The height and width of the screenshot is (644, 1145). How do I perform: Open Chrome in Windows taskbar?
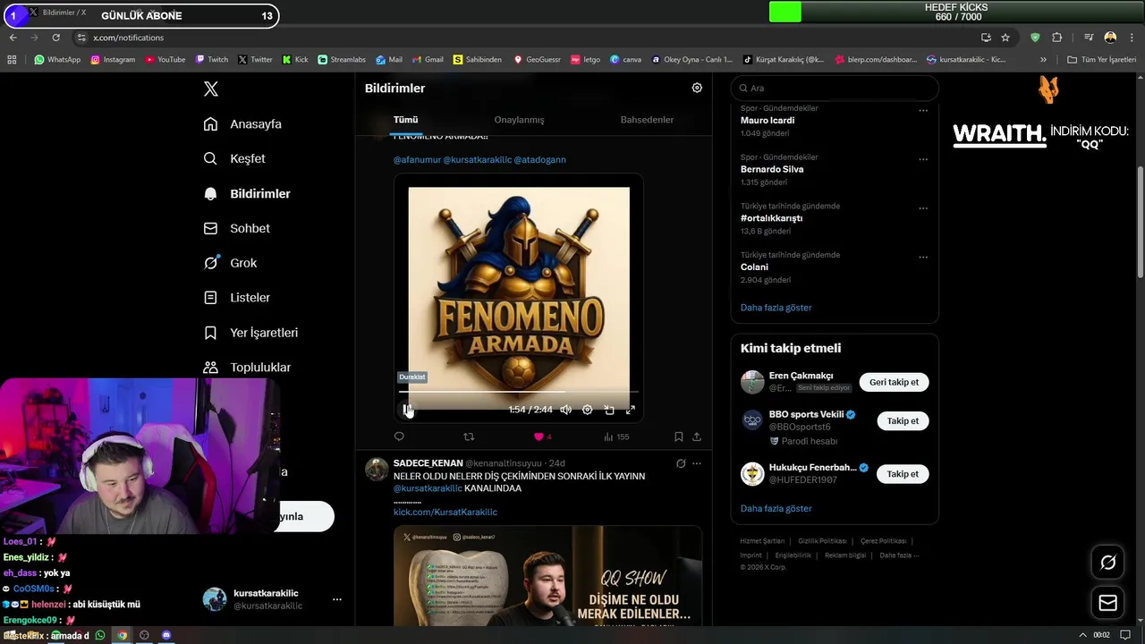click(x=123, y=635)
